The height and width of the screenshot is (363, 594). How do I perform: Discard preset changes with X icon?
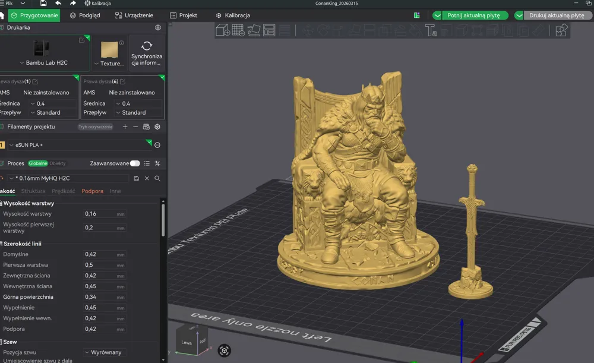click(x=147, y=178)
